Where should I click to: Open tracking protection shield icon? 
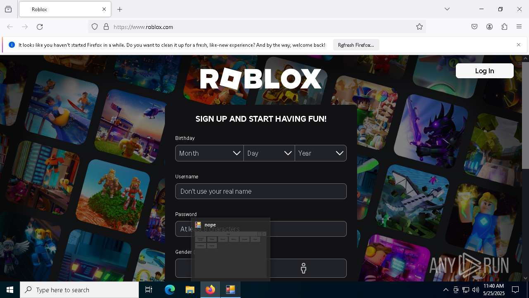pyautogui.click(x=95, y=27)
